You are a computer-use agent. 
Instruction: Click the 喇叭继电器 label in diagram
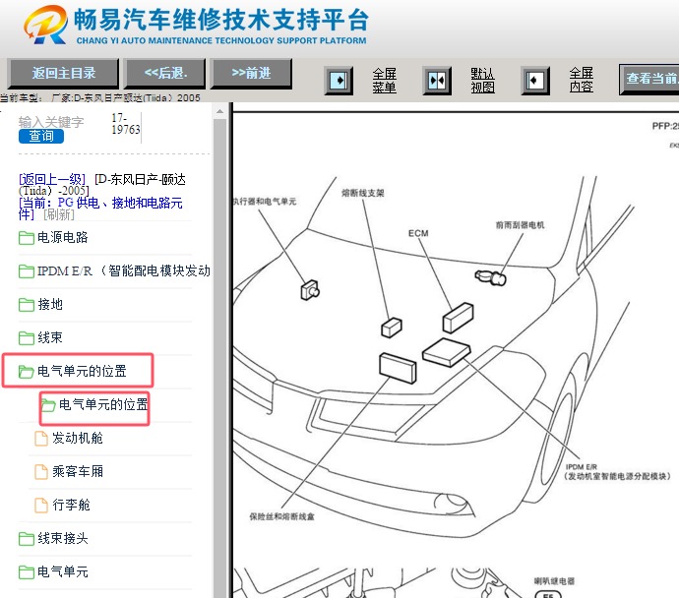[554, 581]
